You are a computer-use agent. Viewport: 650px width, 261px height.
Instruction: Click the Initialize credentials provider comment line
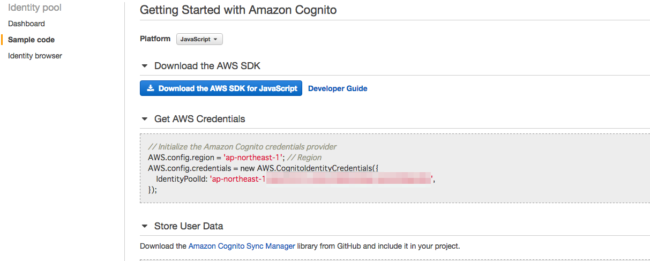click(242, 147)
